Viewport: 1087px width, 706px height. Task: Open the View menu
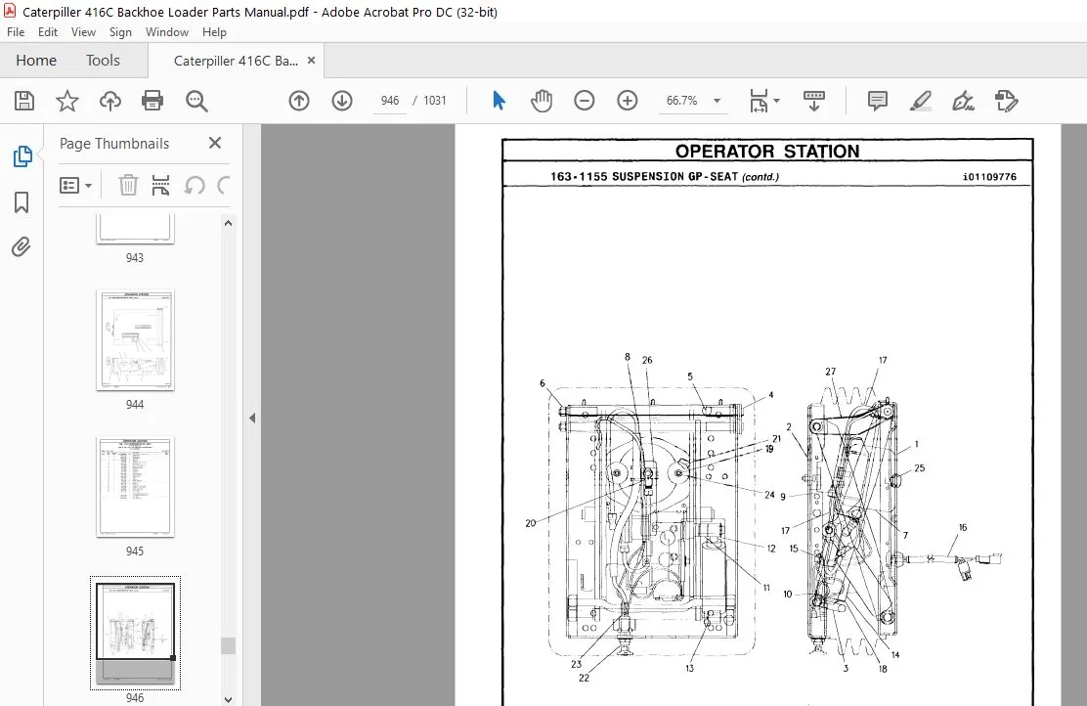click(83, 32)
